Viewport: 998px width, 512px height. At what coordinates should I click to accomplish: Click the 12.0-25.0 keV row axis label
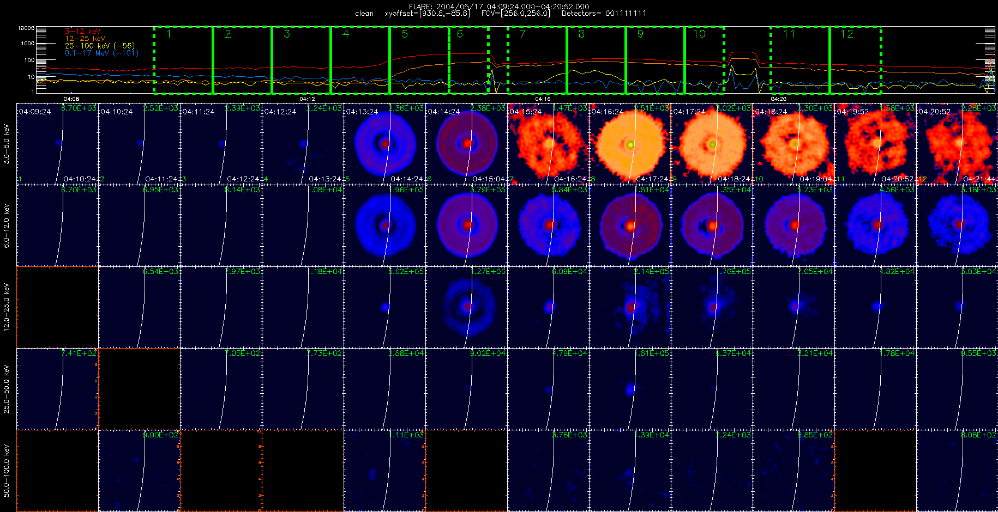coord(7,307)
